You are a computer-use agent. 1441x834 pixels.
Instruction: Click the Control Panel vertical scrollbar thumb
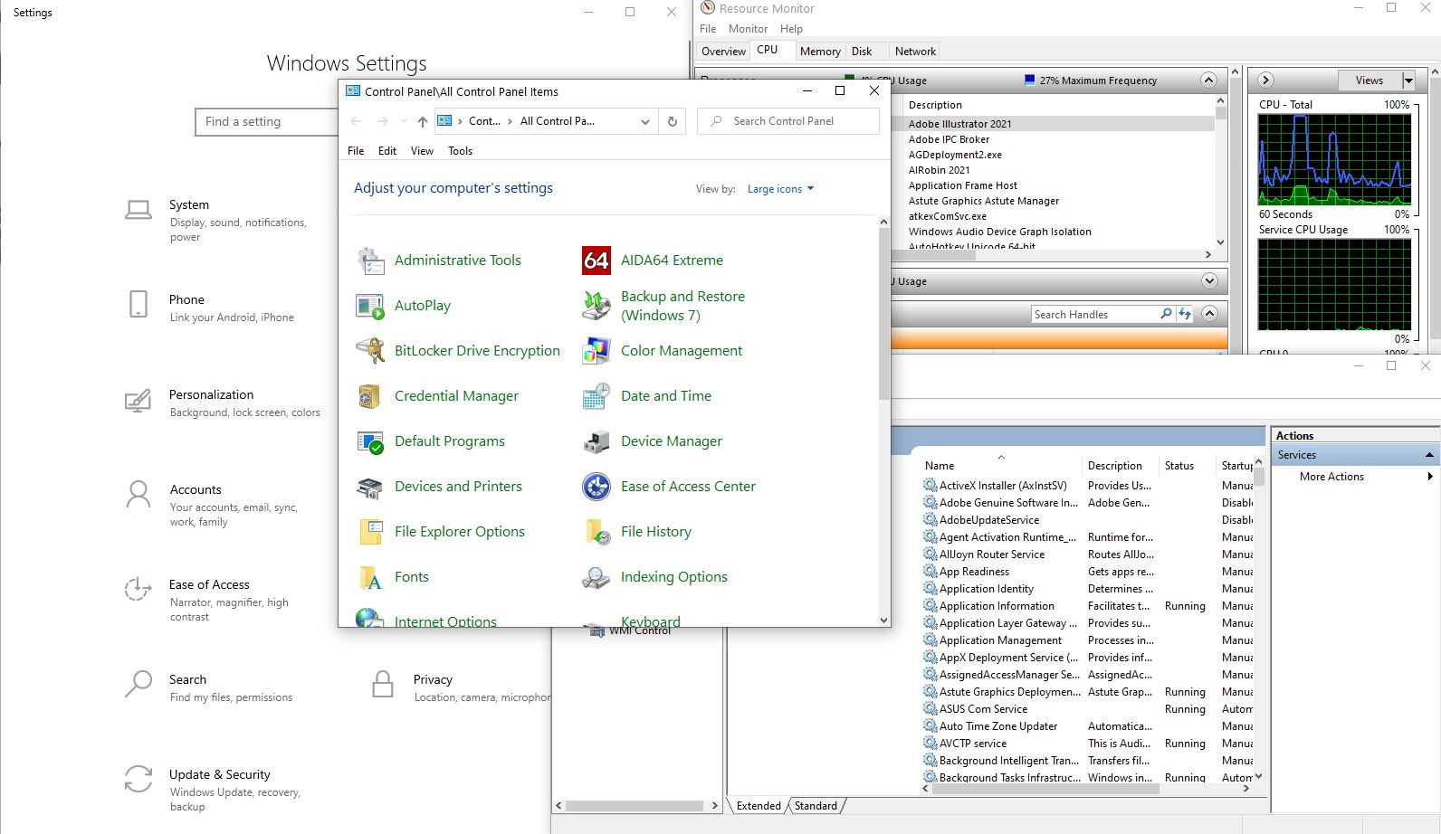coord(884,314)
